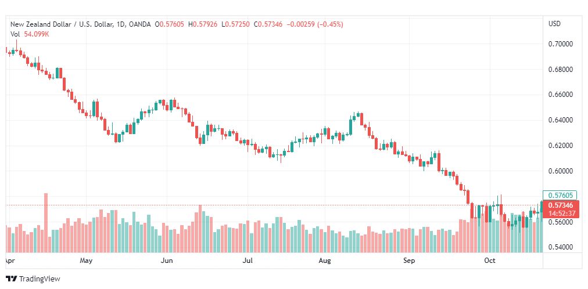The image size is (588, 289).
Task: Click the Oct marker on time axis
Action: click(x=490, y=261)
